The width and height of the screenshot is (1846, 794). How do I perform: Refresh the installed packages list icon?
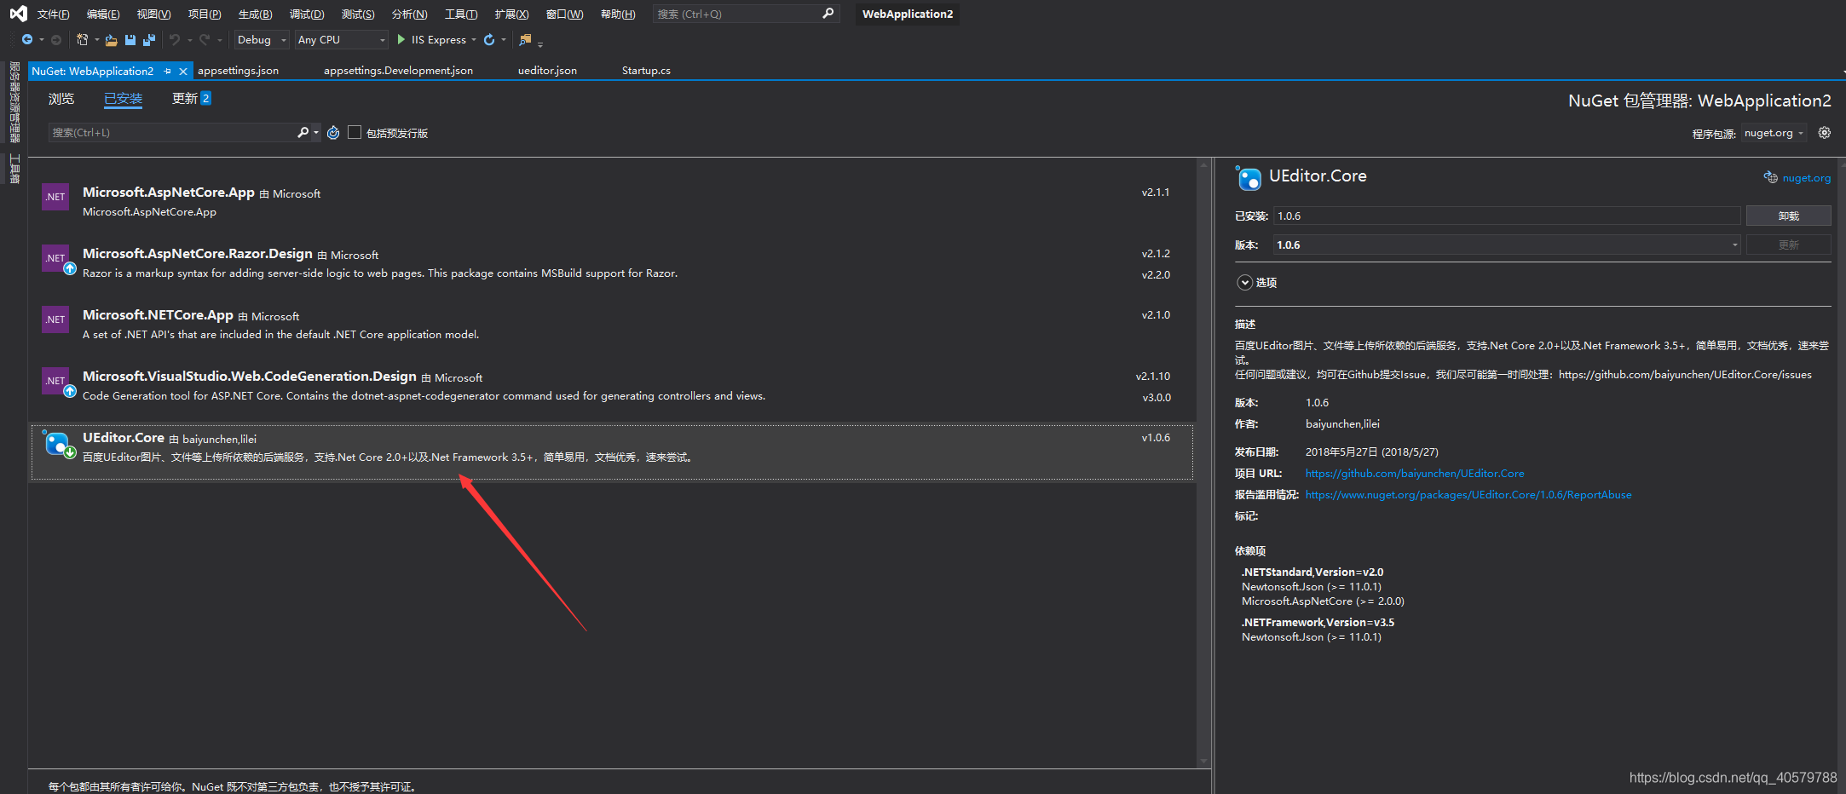(x=332, y=132)
